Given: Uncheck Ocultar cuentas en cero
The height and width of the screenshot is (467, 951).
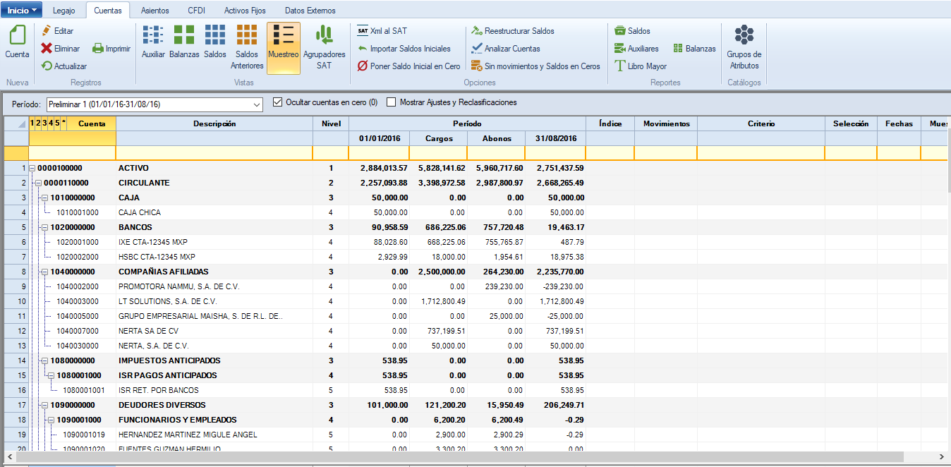Looking at the screenshot, I should click(x=277, y=102).
